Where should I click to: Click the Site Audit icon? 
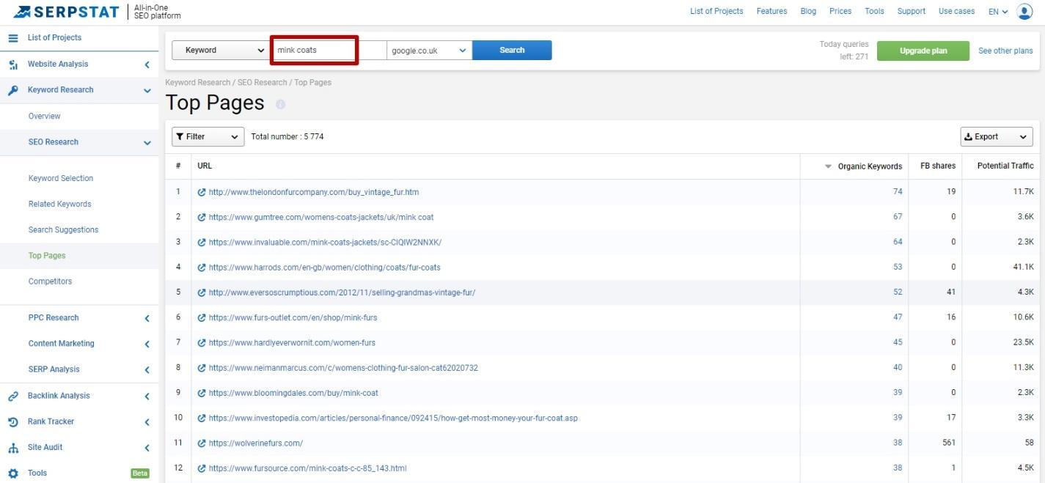[x=13, y=448]
